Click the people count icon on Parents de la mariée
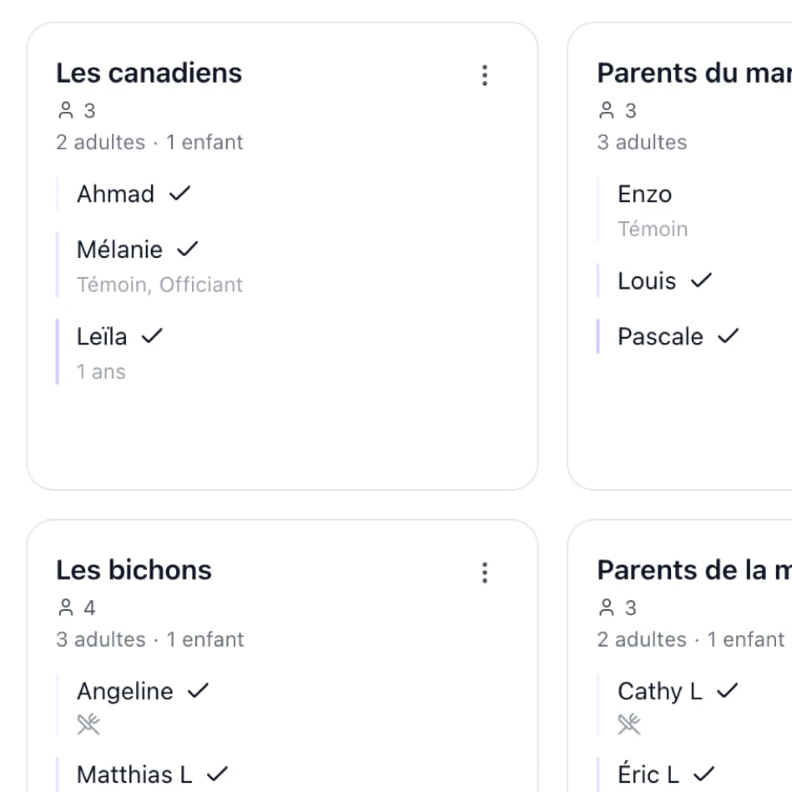 click(x=605, y=607)
